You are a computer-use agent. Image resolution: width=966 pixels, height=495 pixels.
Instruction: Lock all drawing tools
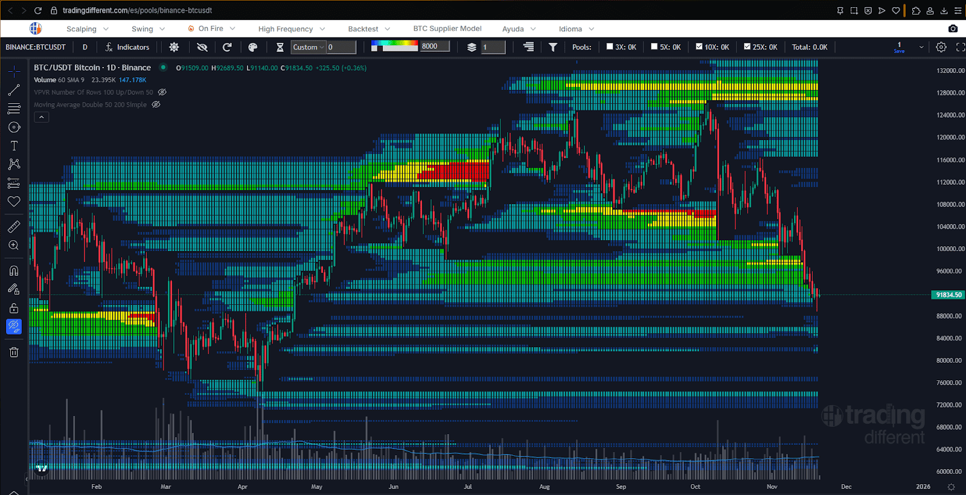pyautogui.click(x=14, y=308)
